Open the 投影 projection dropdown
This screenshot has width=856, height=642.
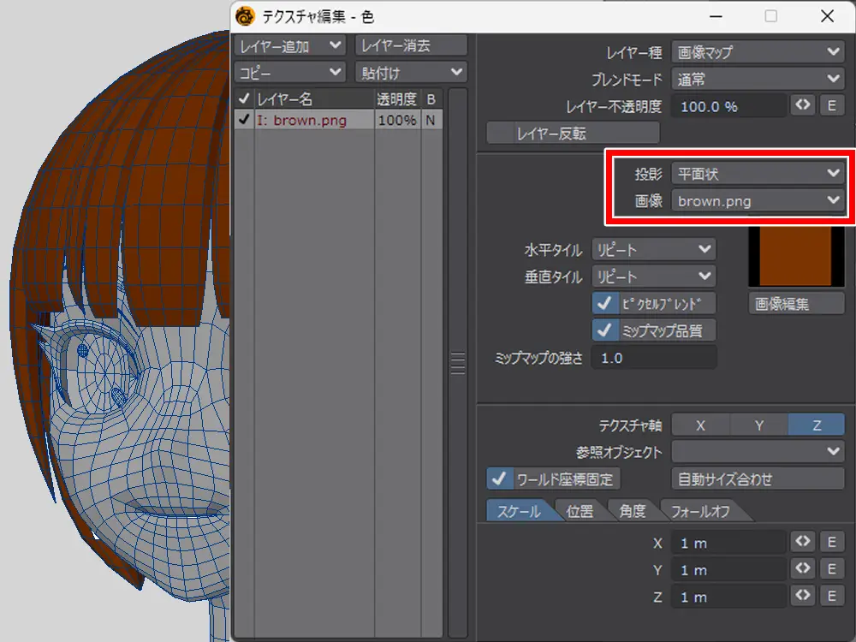point(758,174)
